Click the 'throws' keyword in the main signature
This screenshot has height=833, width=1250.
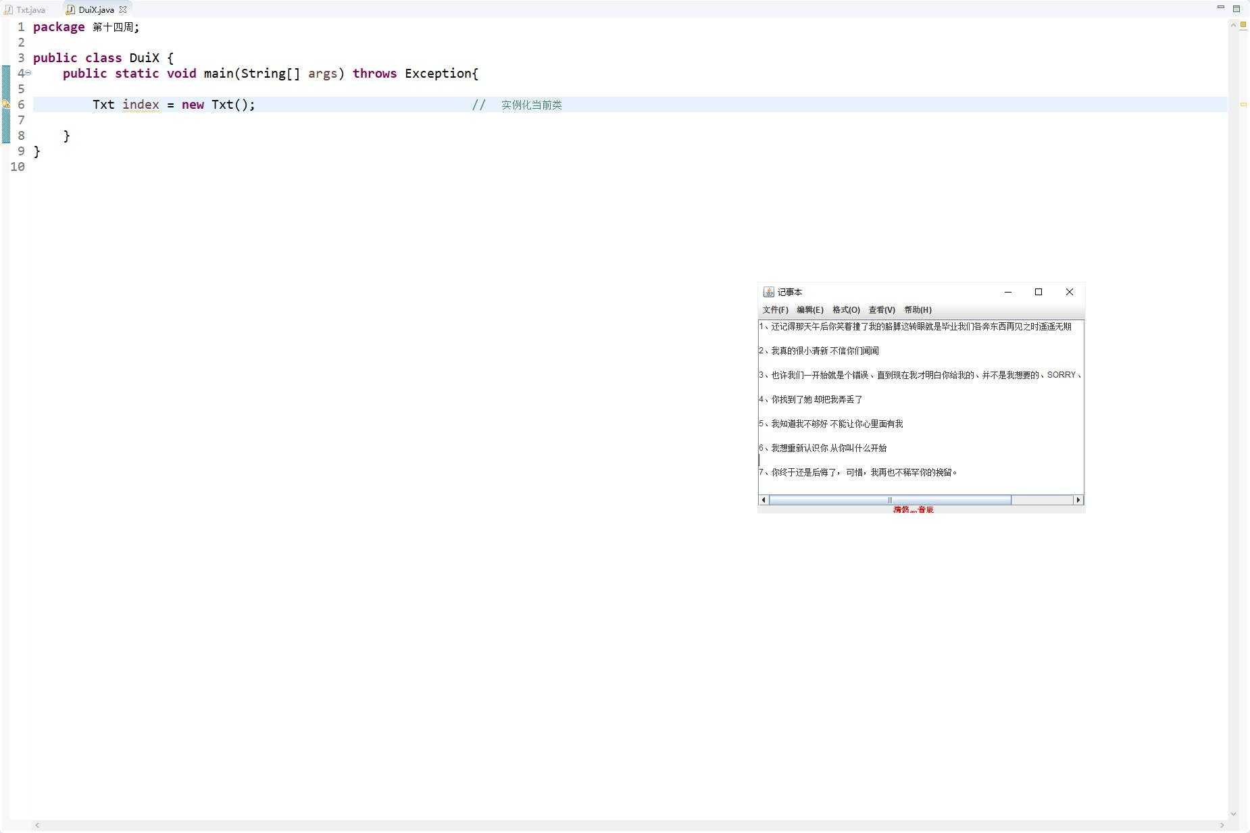tap(374, 74)
